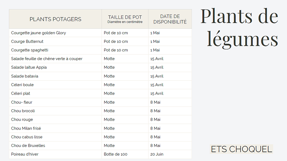Click the DATE DE DISPONIBILITÉ column header
287x161 pixels.
[170, 19]
